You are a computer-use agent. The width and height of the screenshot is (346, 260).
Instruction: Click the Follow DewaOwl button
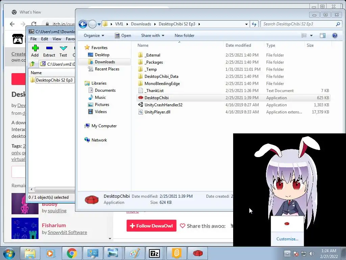click(151, 226)
